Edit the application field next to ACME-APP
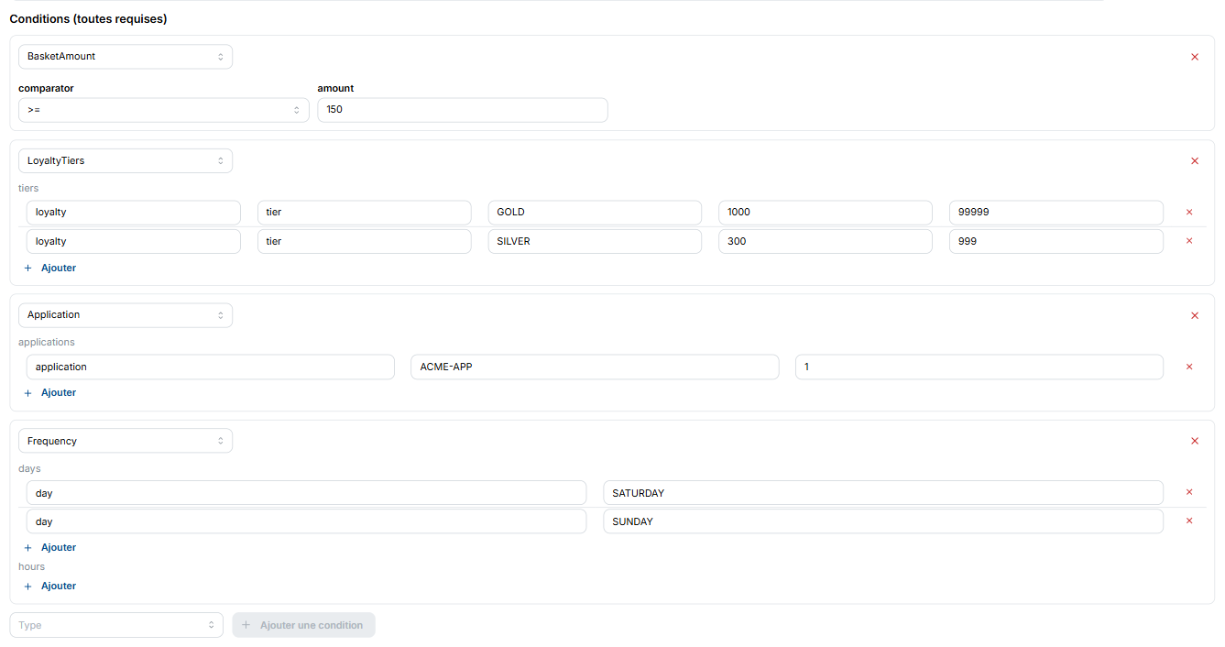Screen dimensions: 1225x647 211,367
